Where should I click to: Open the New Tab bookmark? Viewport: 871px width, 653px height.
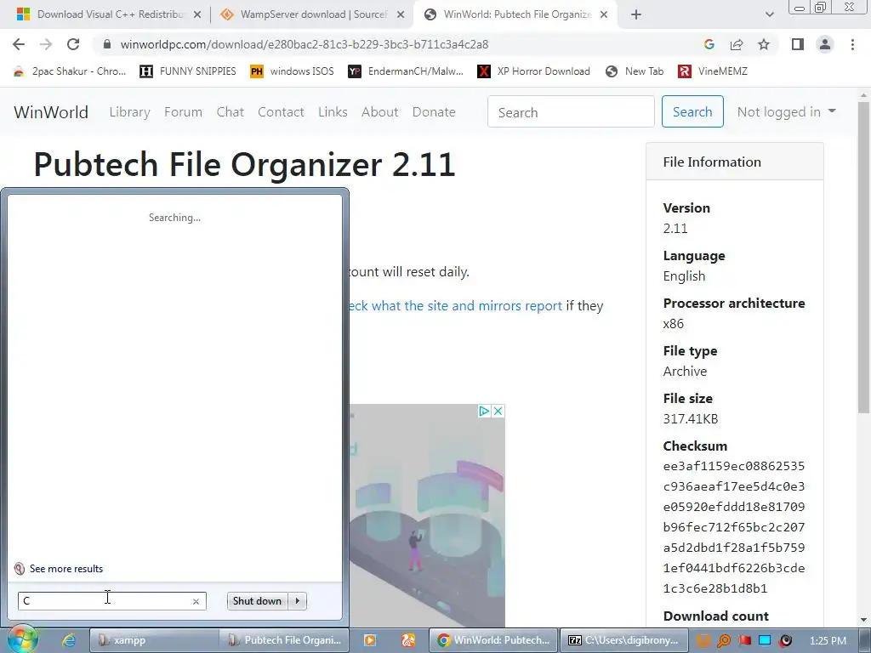pyautogui.click(x=635, y=71)
